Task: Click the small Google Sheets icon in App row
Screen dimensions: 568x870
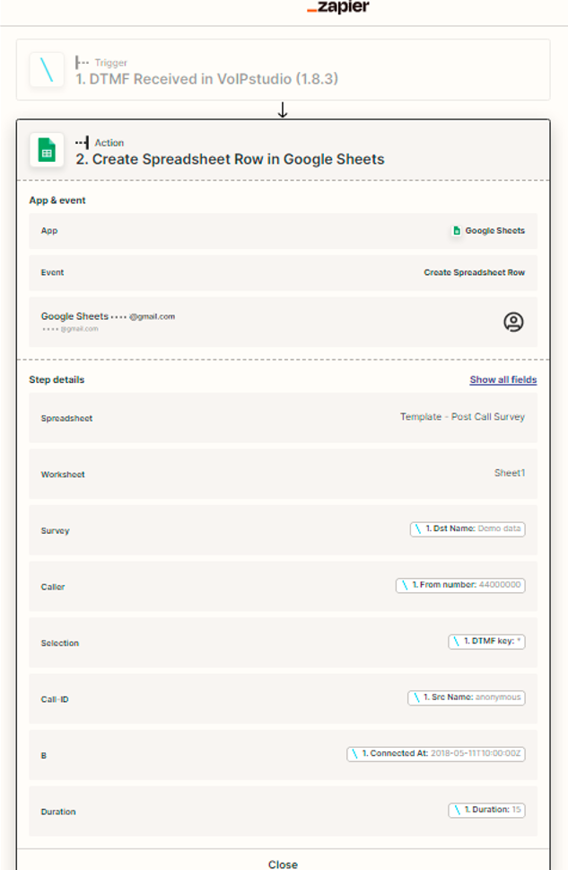Action: point(457,231)
